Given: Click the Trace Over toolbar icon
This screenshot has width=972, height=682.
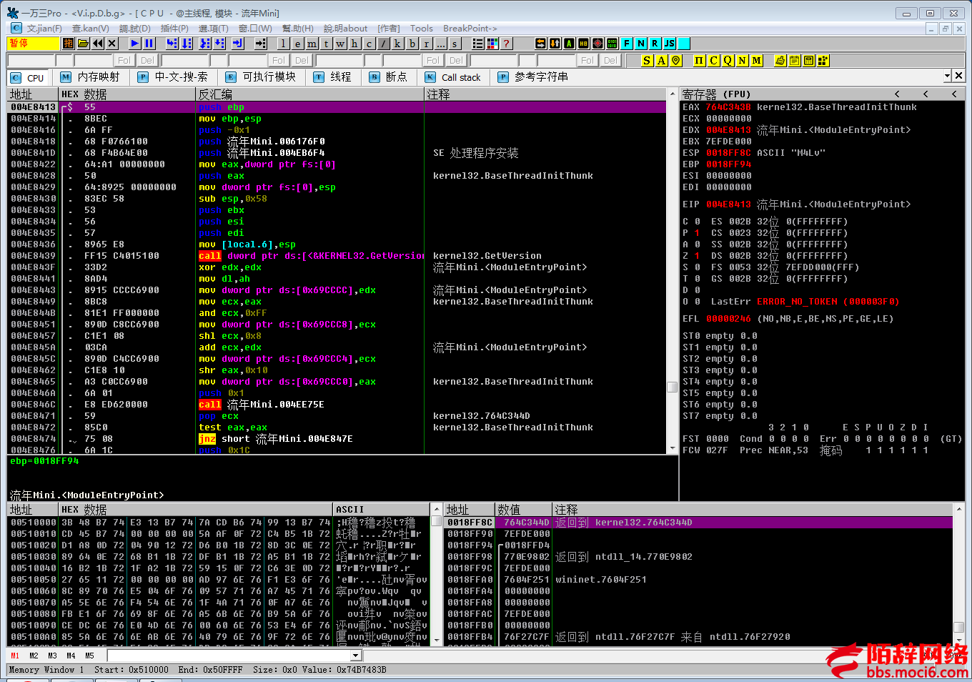Looking at the screenshot, I should 219,43.
